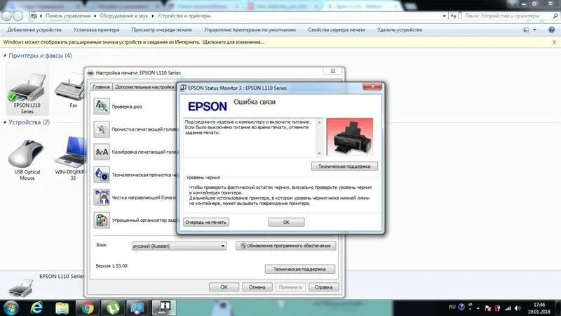The image size is (561, 316).
Task: Click the Explorer search field
Action: pos(511,15)
